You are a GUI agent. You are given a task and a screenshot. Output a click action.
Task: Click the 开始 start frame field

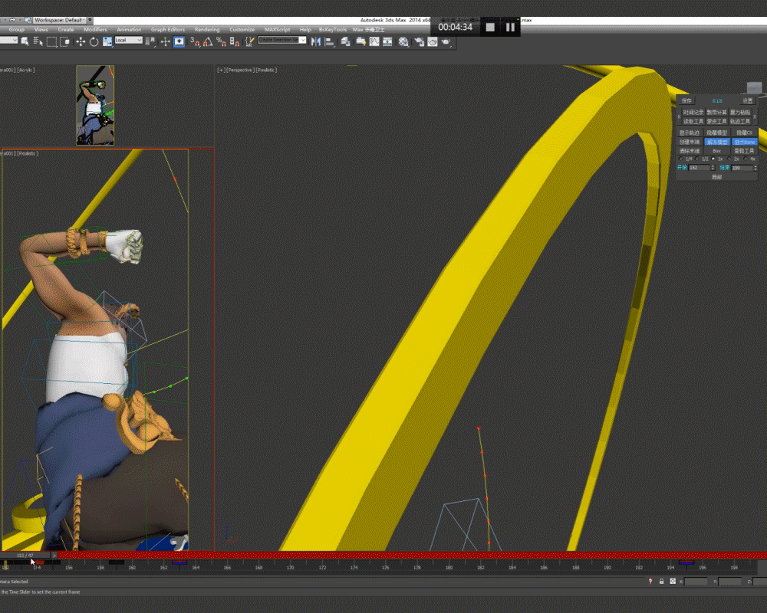[x=700, y=168]
